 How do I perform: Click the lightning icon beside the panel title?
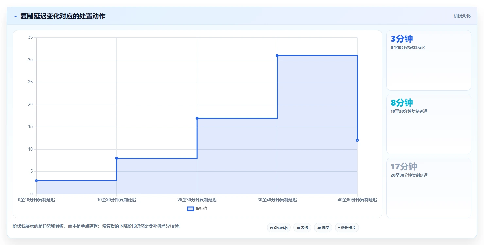tap(15, 16)
